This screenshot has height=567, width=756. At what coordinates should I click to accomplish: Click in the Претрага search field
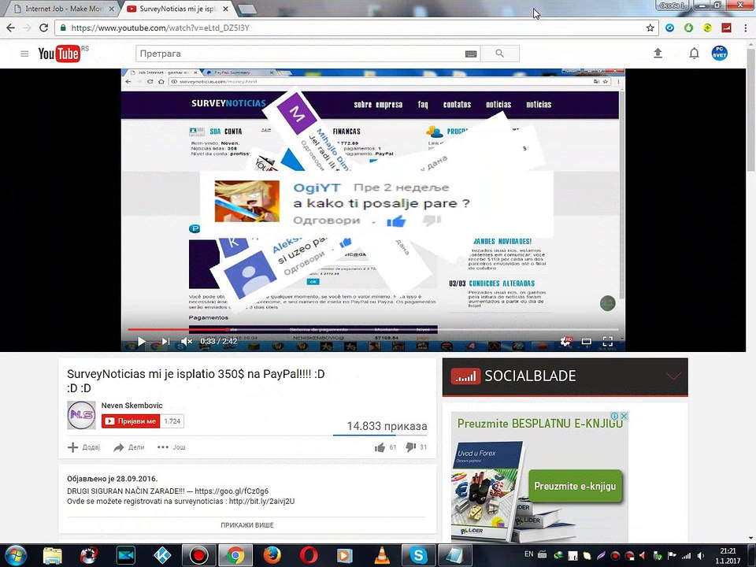pyautogui.click(x=299, y=54)
